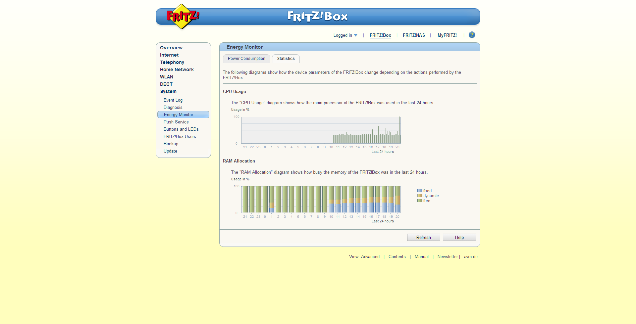Open MyFRITZ! page
The width and height of the screenshot is (636, 324).
coord(447,35)
